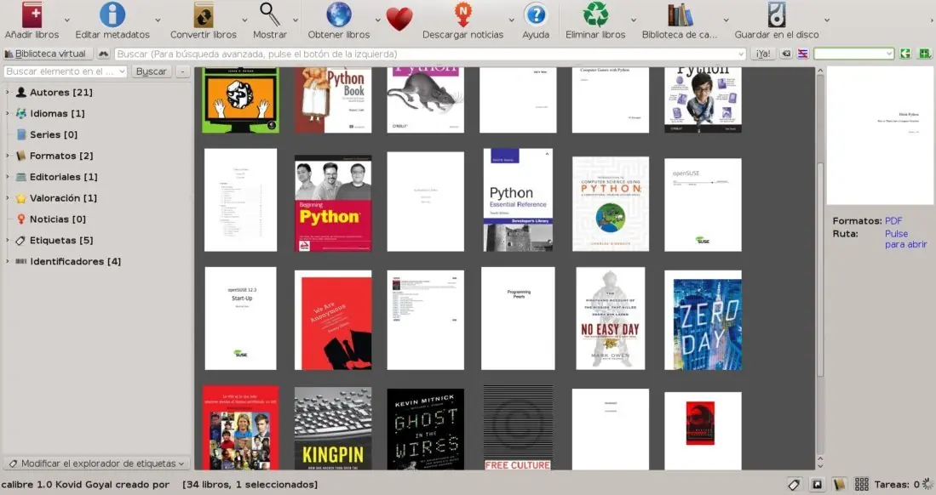
Task: Open Modificar el explorador de etiquetas menu
Action: click(x=97, y=464)
